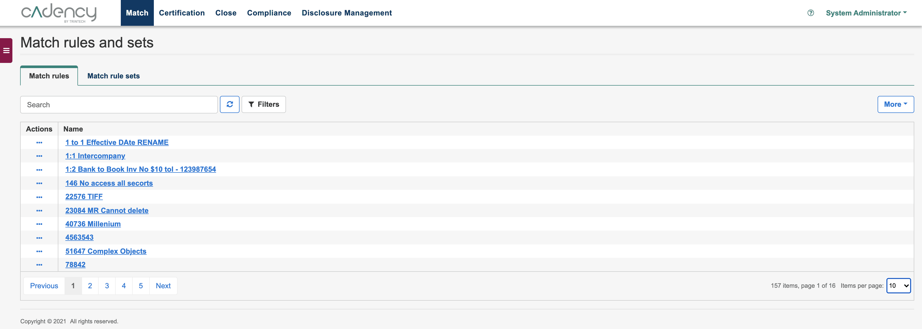Open the 23084 MR Cannot delete rule
This screenshot has width=922, height=329.
click(x=107, y=210)
